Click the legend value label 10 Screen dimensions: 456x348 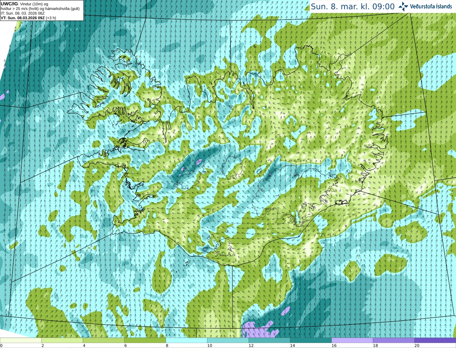pos(210,346)
